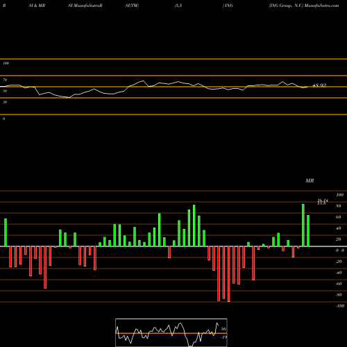Click the 20 label on MR axis
Viewport: 347px width, 347px height.
pyautogui.click(x=339, y=239)
